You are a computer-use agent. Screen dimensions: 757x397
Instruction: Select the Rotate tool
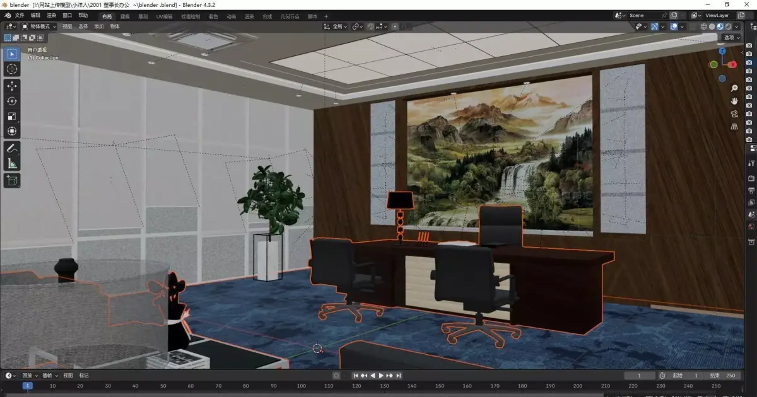[x=12, y=101]
